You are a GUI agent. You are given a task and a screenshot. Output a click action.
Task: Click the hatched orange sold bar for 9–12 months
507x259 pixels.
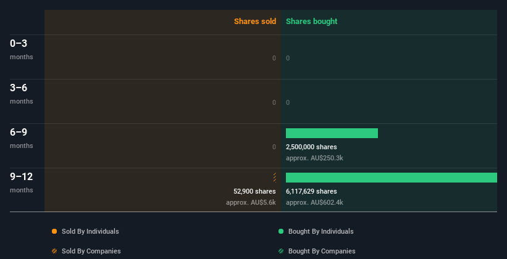[275, 178]
